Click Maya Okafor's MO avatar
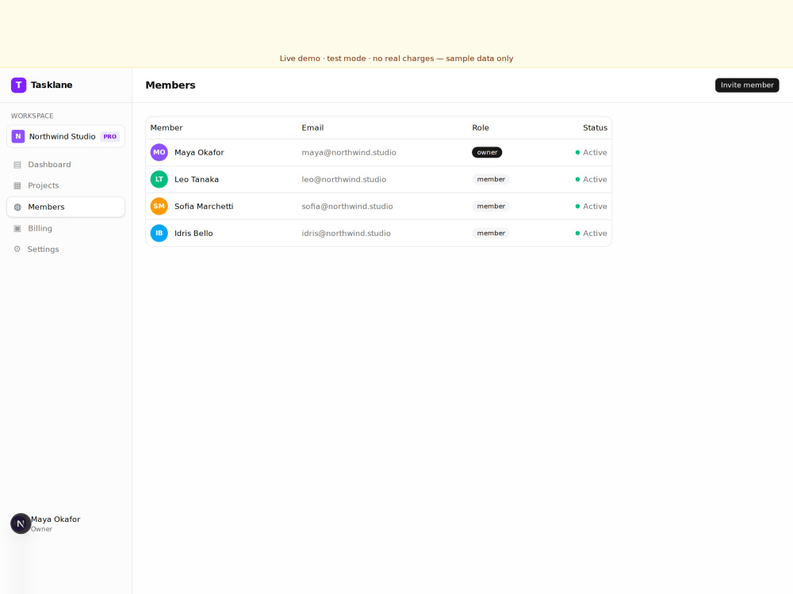The width and height of the screenshot is (793, 594). click(159, 153)
